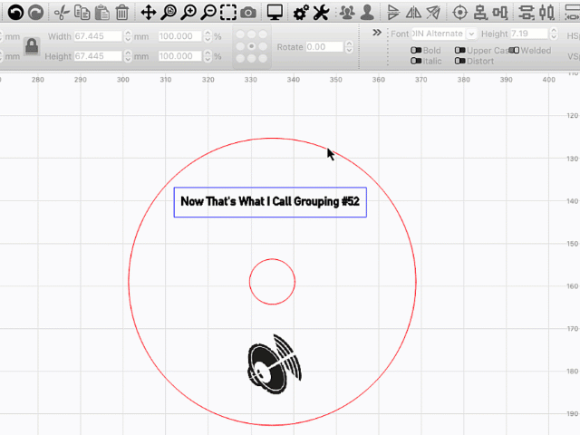Click the Undo arrow icon
This screenshot has width=580, height=435.
click(14, 13)
